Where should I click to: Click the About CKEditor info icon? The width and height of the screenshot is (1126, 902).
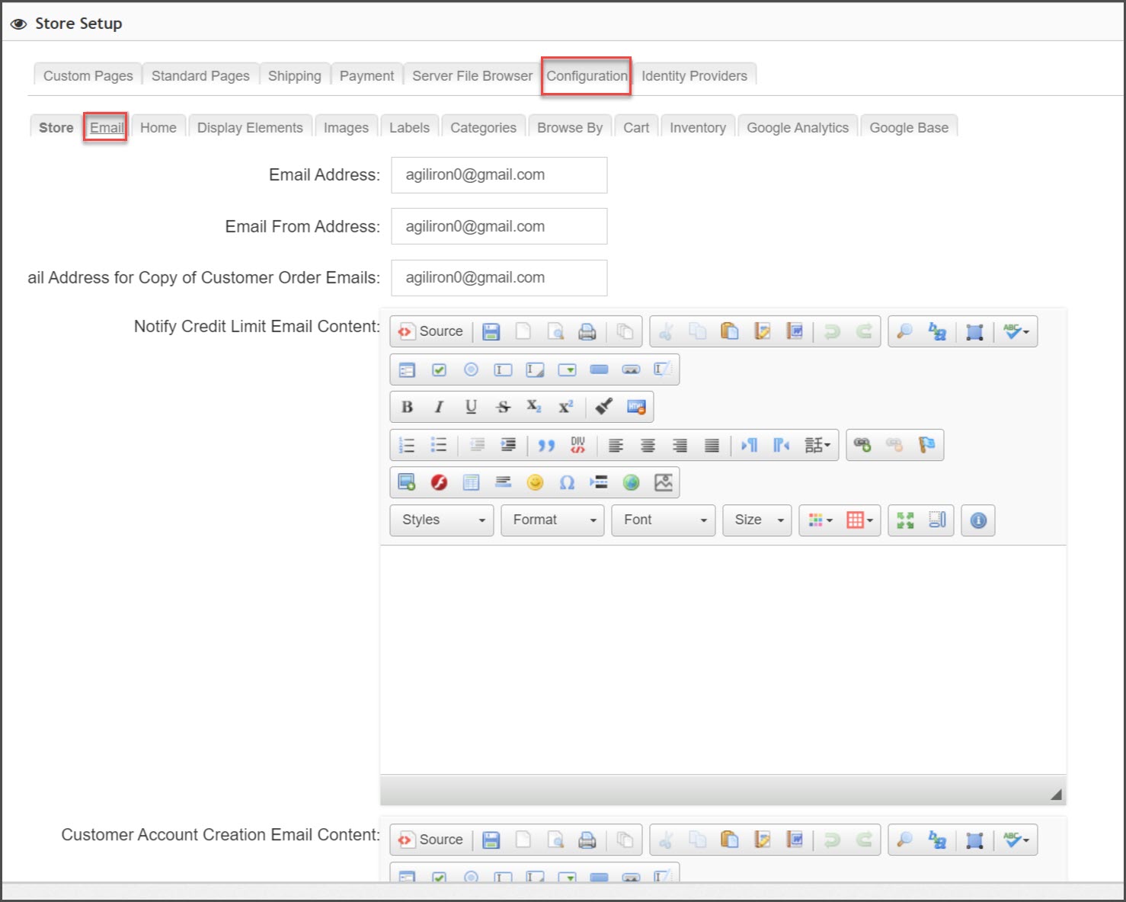click(x=978, y=520)
